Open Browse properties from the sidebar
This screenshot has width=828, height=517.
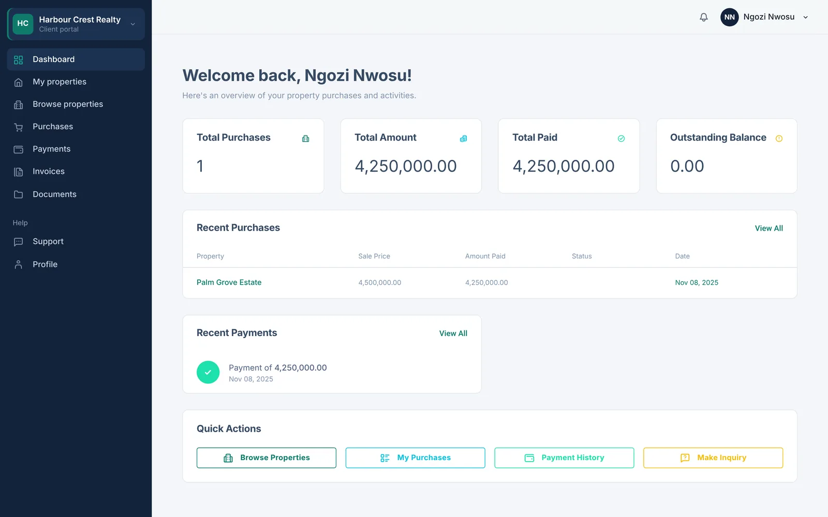point(76,104)
